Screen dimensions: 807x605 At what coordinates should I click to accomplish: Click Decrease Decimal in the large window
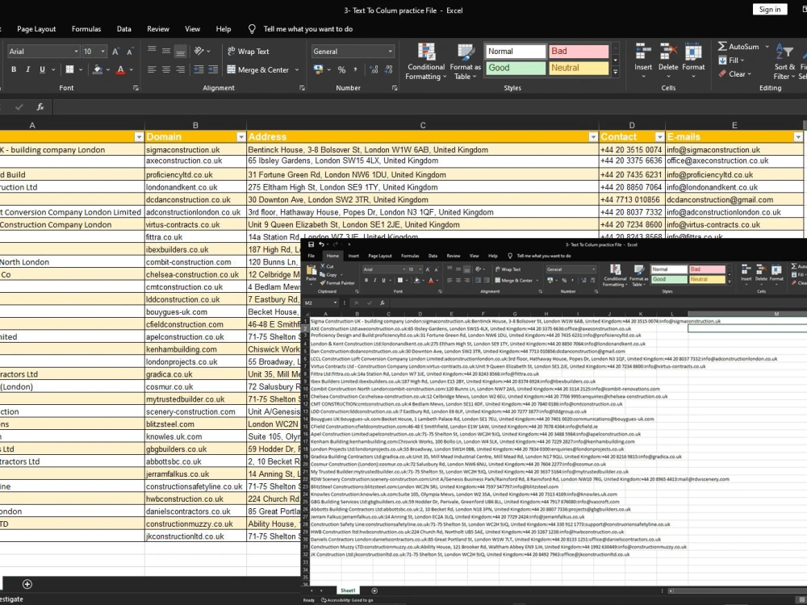pyautogui.click(x=388, y=69)
